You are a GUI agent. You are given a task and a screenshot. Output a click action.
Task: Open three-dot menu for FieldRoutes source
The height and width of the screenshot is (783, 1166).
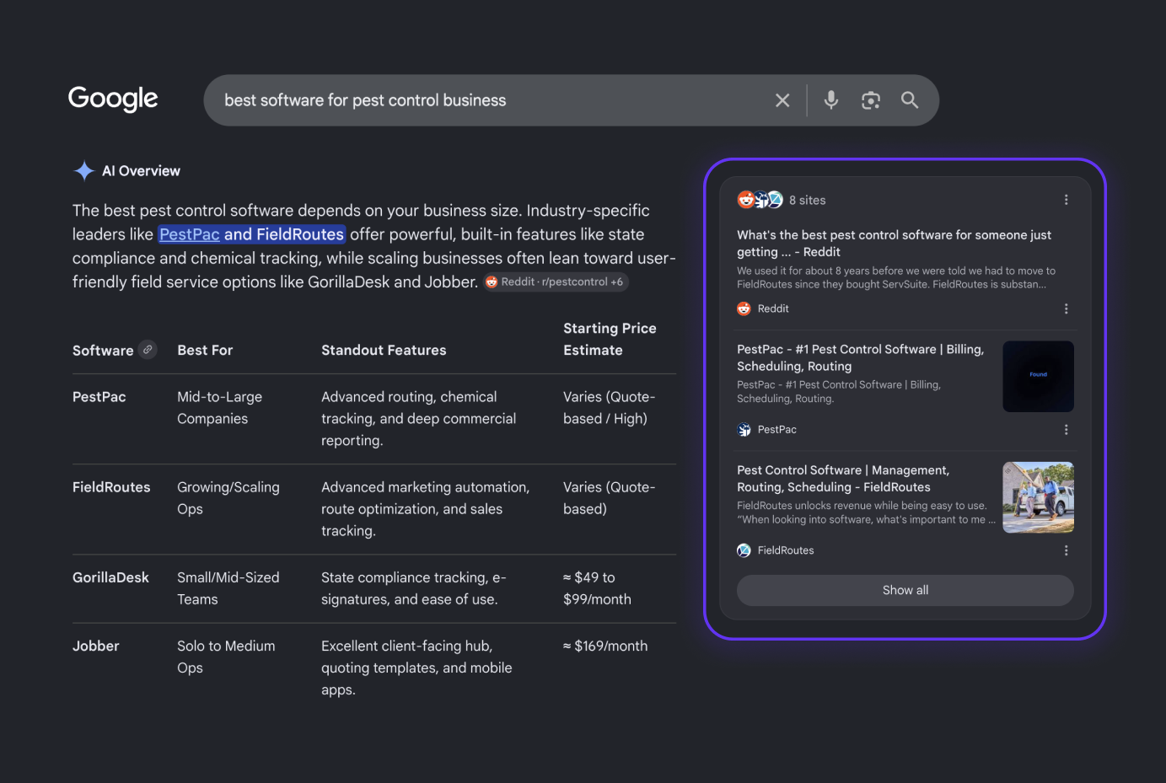point(1066,550)
